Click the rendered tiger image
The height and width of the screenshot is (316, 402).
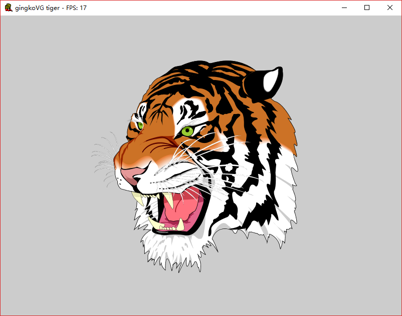coord(195,166)
